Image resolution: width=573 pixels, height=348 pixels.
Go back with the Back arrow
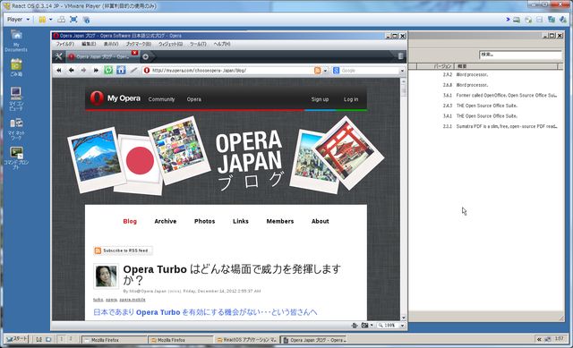[x=72, y=70]
